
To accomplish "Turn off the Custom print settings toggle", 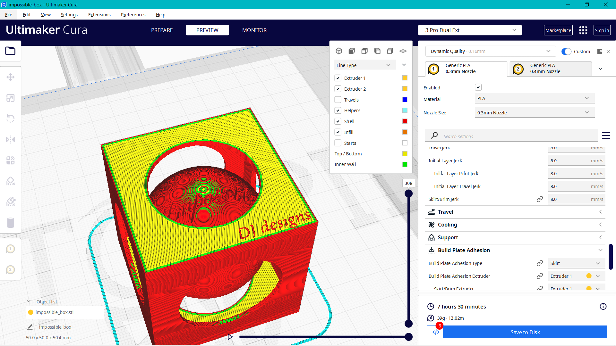I will [567, 51].
